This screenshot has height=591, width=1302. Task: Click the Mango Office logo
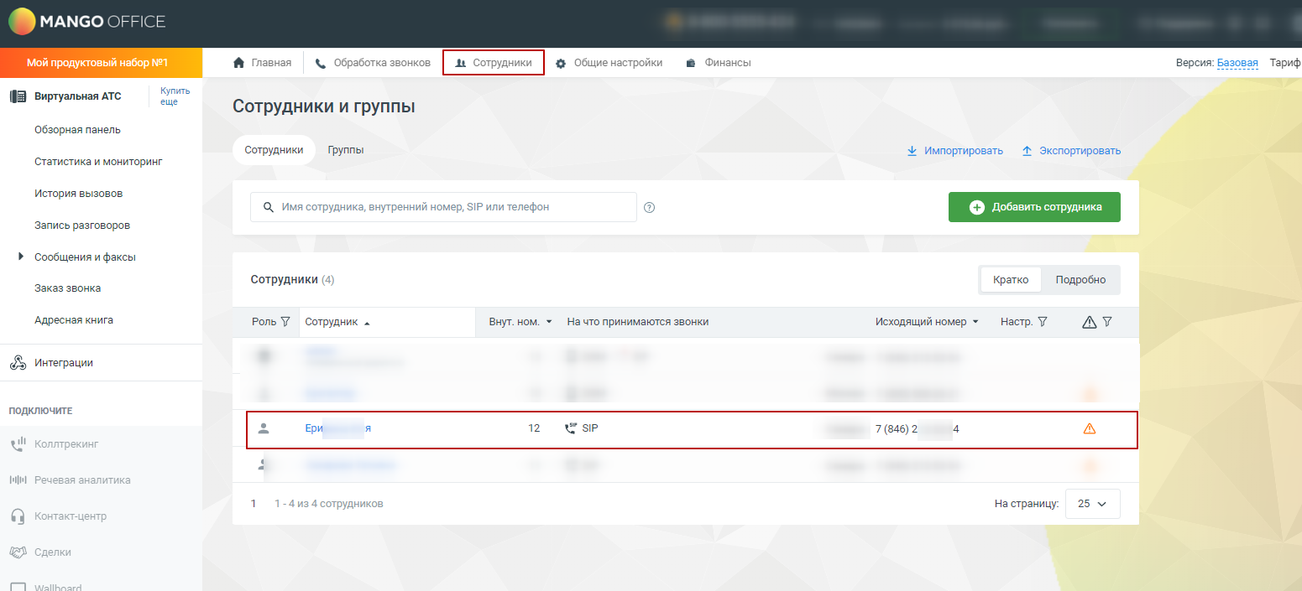pos(86,22)
